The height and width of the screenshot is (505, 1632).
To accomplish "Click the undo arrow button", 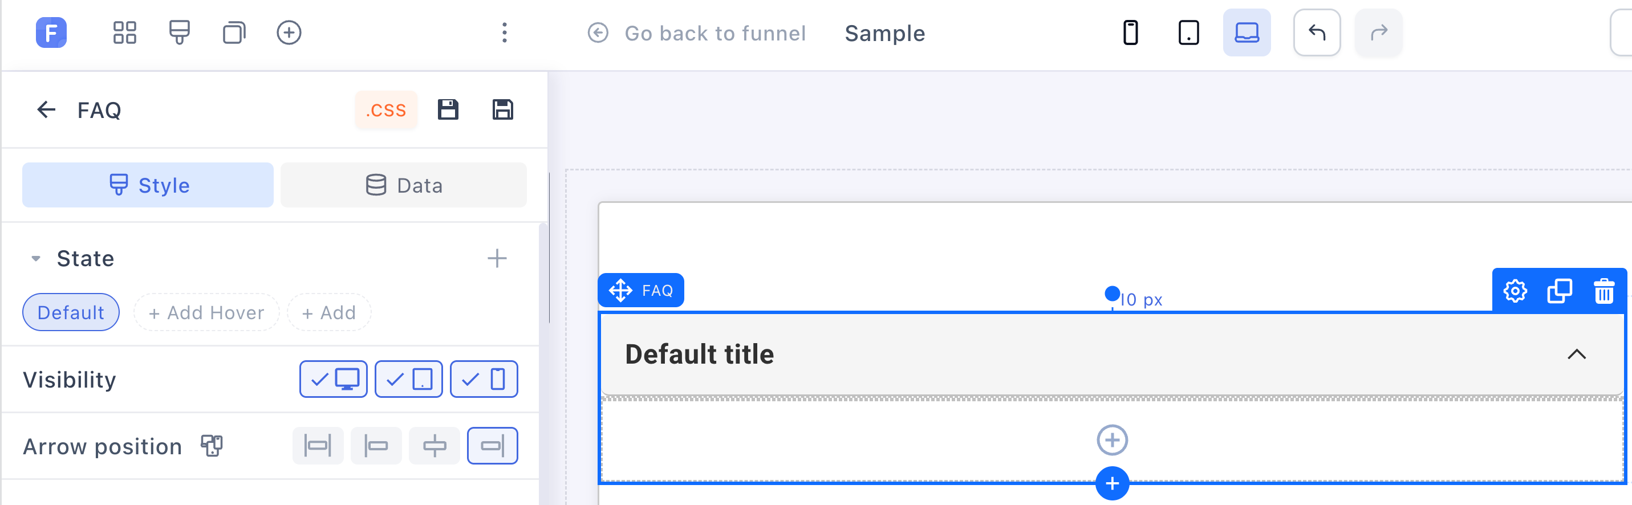I will [x=1317, y=33].
